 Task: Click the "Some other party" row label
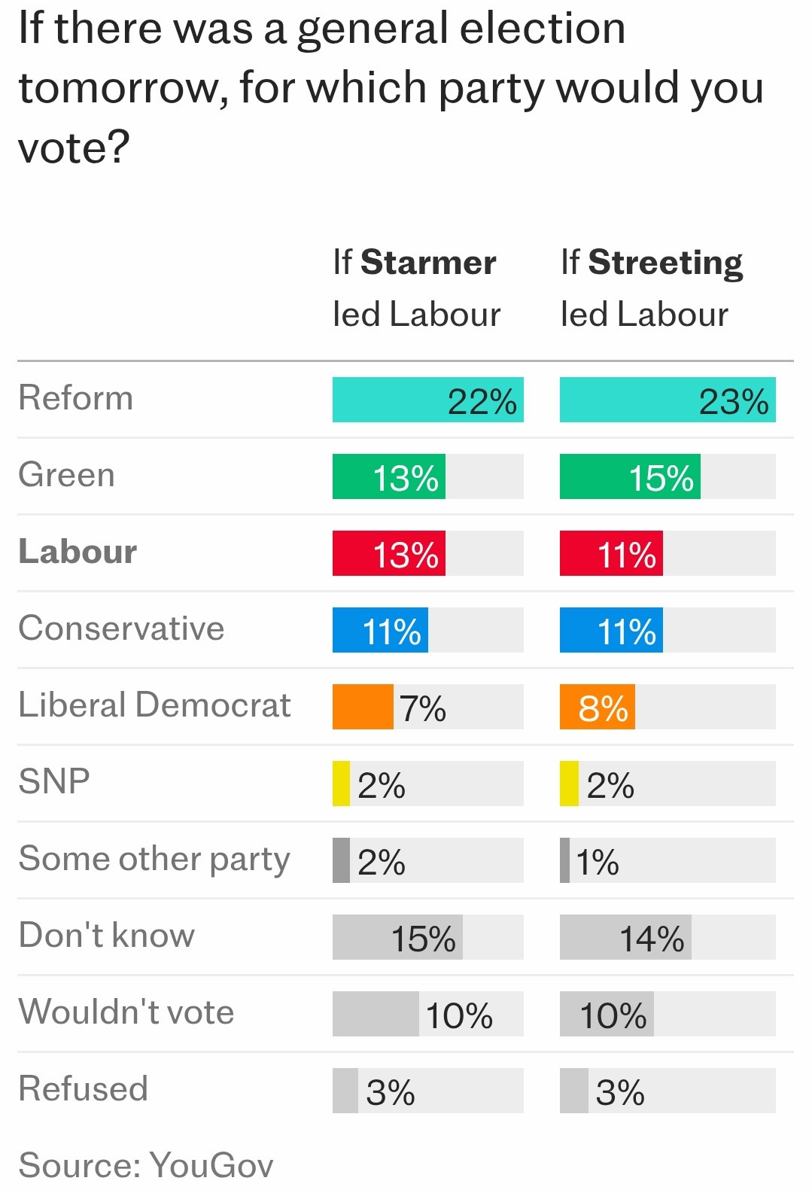154,859
